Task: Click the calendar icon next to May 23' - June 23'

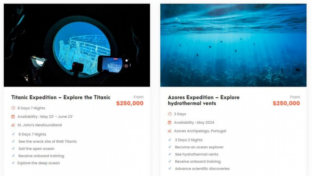Action: tap(13, 117)
